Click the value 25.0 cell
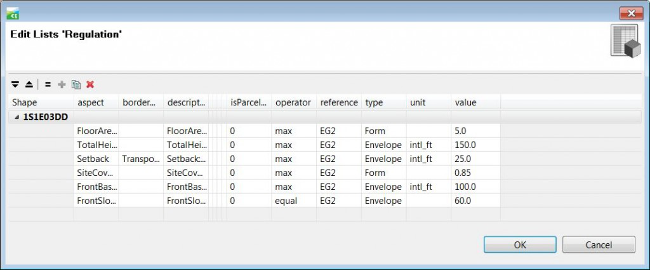This screenshot has height=270, width=650. tap(475, 159)
